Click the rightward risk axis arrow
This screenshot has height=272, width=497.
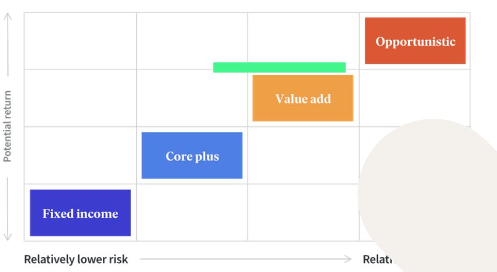(x=246, y=259)
